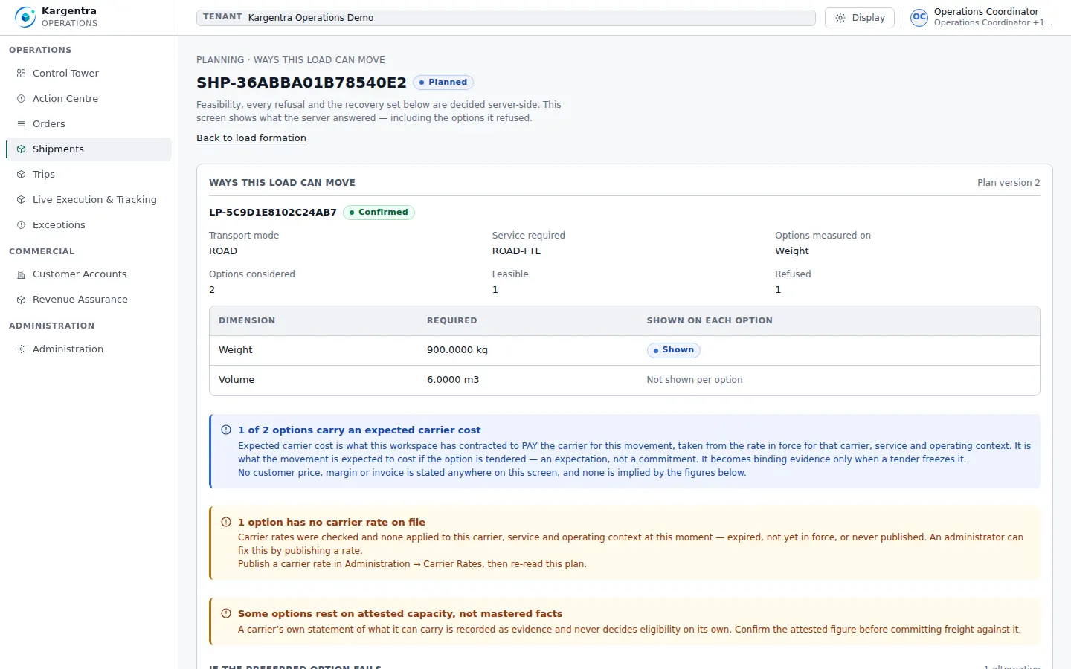Click the Exceptions alert icon
The image size is (1071, 669).
coord(21,225)
